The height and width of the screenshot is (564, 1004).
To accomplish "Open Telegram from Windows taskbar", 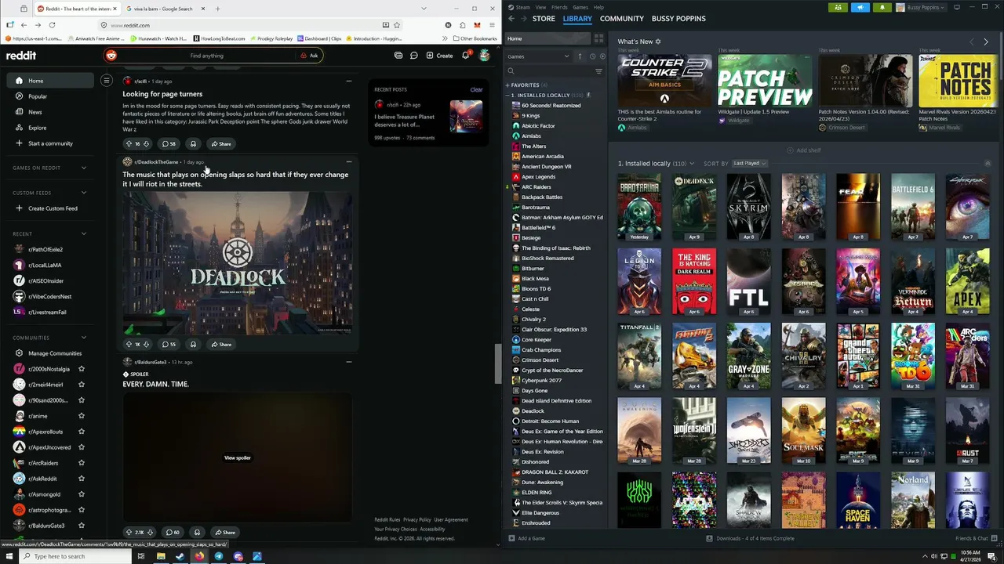I will tap(219, 557).
